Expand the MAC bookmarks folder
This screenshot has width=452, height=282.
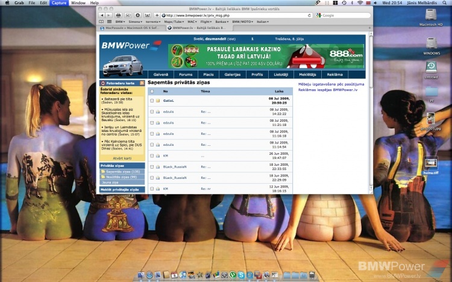click(192, 22)
